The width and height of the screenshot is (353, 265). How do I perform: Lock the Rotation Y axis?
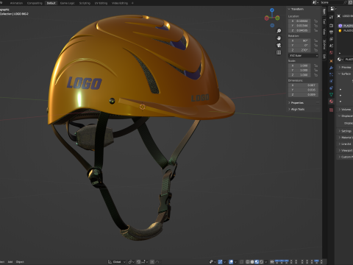315,46
